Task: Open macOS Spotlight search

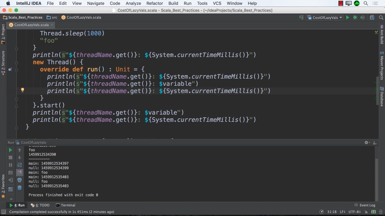Action: [366, 3]
